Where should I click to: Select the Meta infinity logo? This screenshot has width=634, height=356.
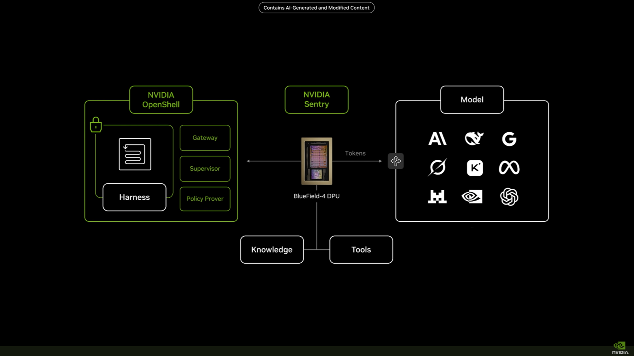click(509, 168)
